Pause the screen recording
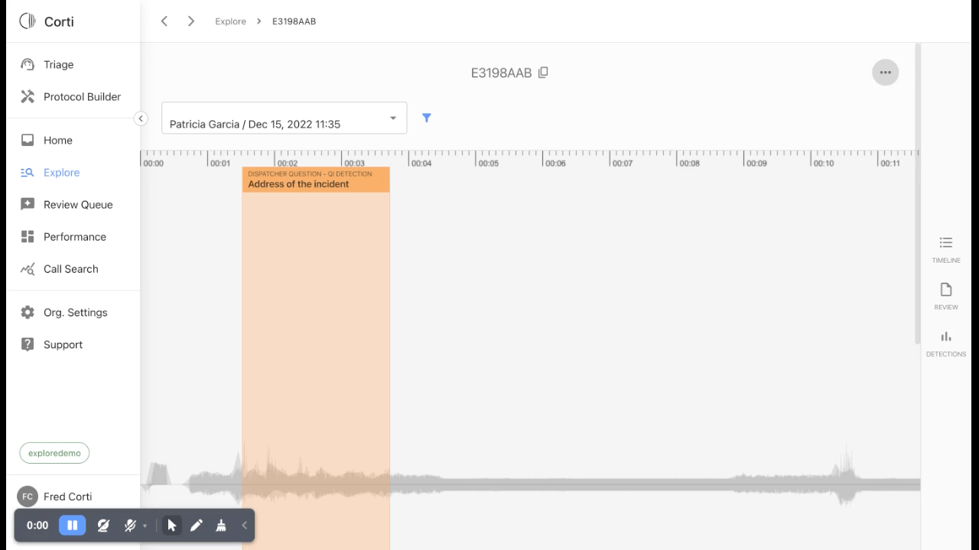Screen dimensions: 979x550 coord(73,526)
